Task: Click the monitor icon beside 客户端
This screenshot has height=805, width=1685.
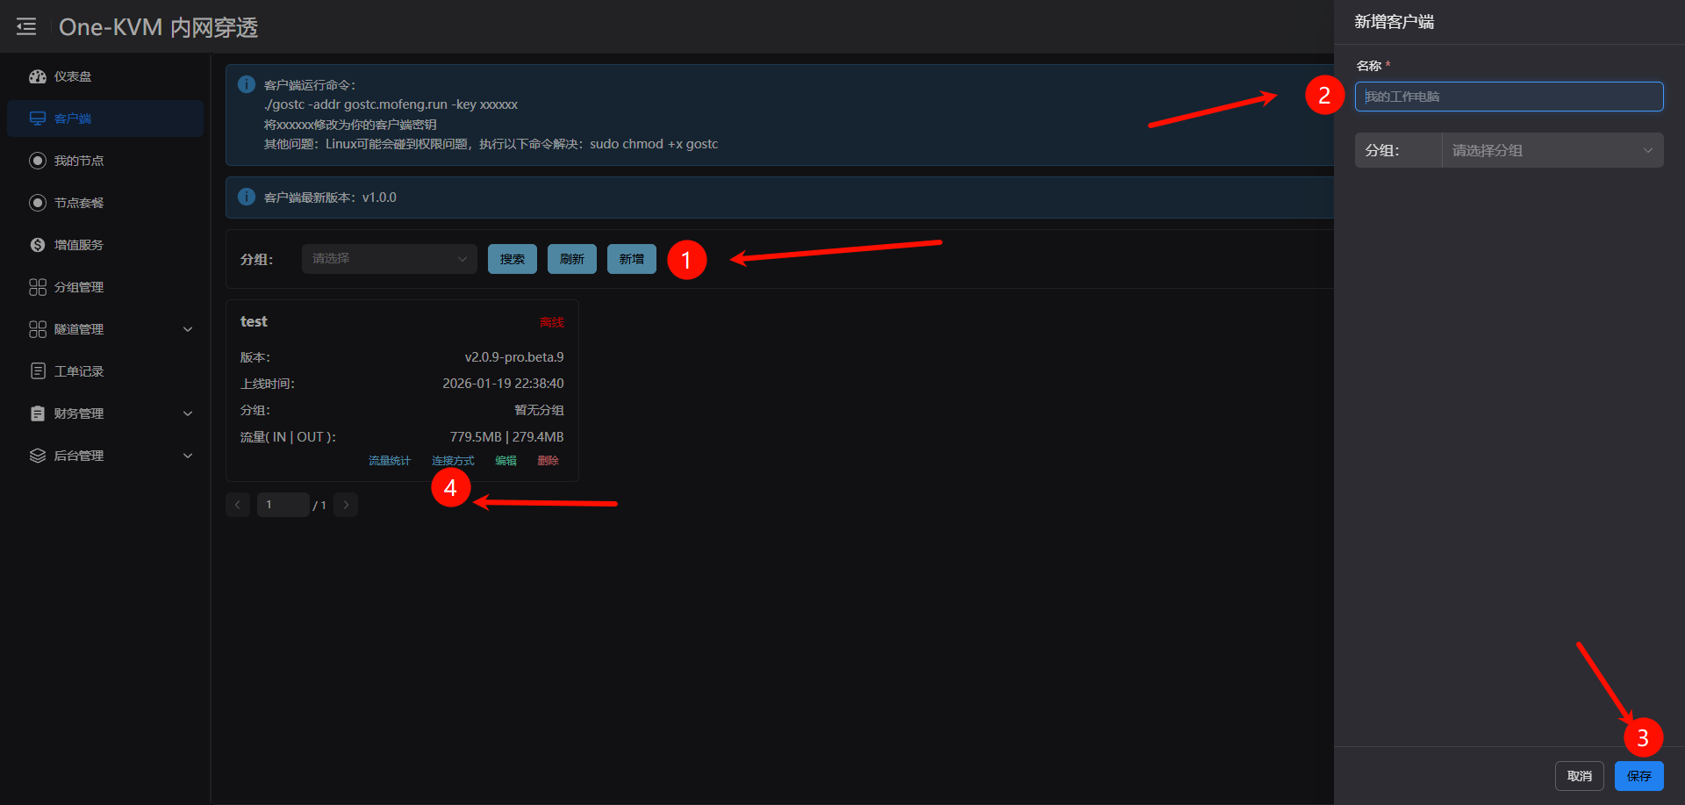Action: pos(38,119)
